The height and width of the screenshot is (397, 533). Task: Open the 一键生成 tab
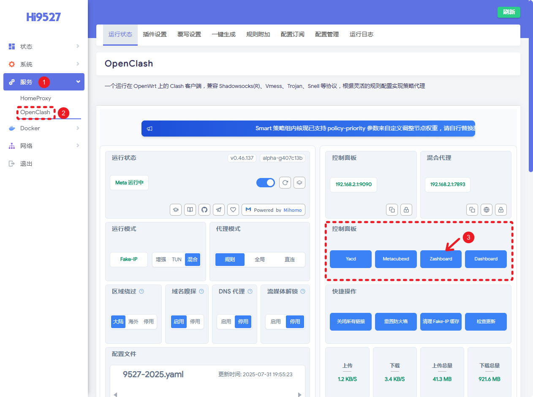coord(224,35)
